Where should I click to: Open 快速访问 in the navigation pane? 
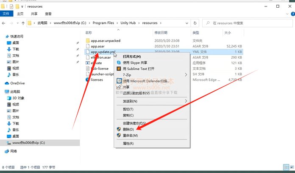(17, 36)
